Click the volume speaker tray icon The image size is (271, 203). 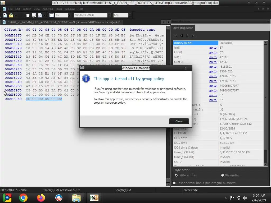click(x=245, y=198)
